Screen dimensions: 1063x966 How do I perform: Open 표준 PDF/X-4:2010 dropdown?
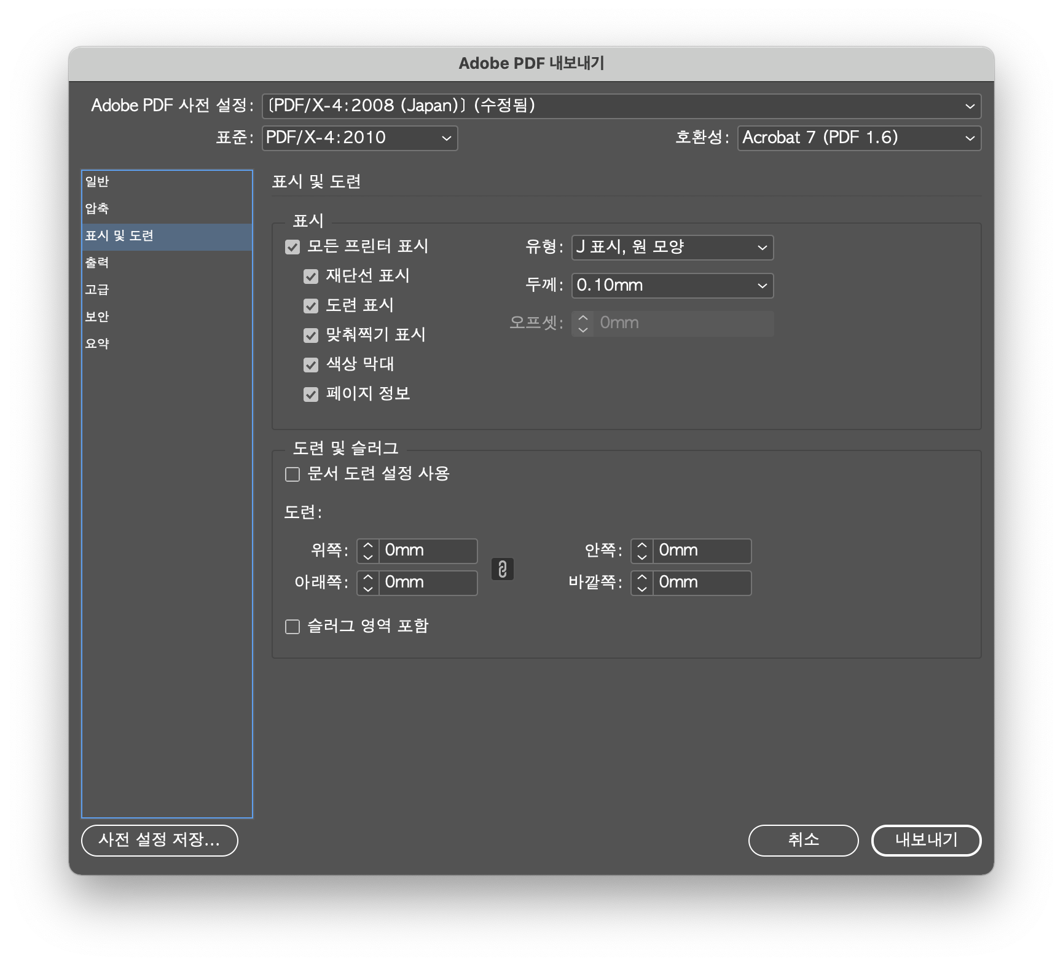coord(359,138)
